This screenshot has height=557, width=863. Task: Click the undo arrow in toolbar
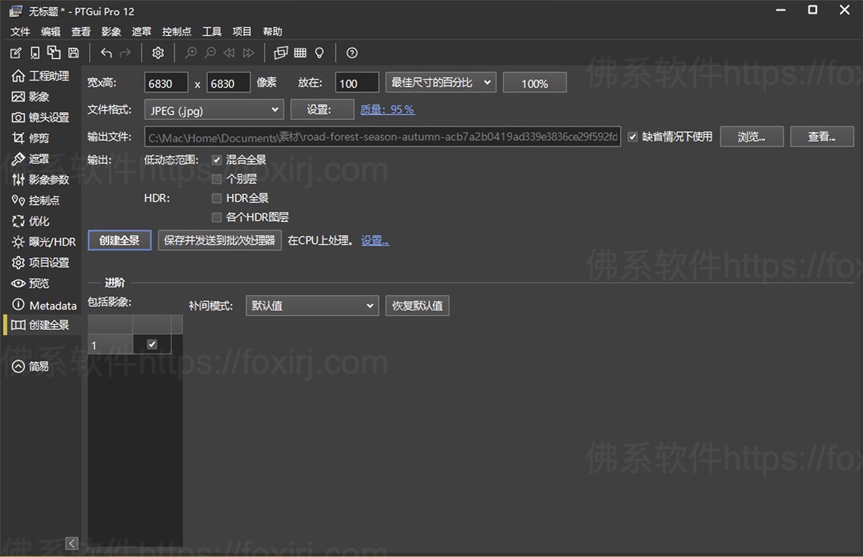click(x=106, y=52)
